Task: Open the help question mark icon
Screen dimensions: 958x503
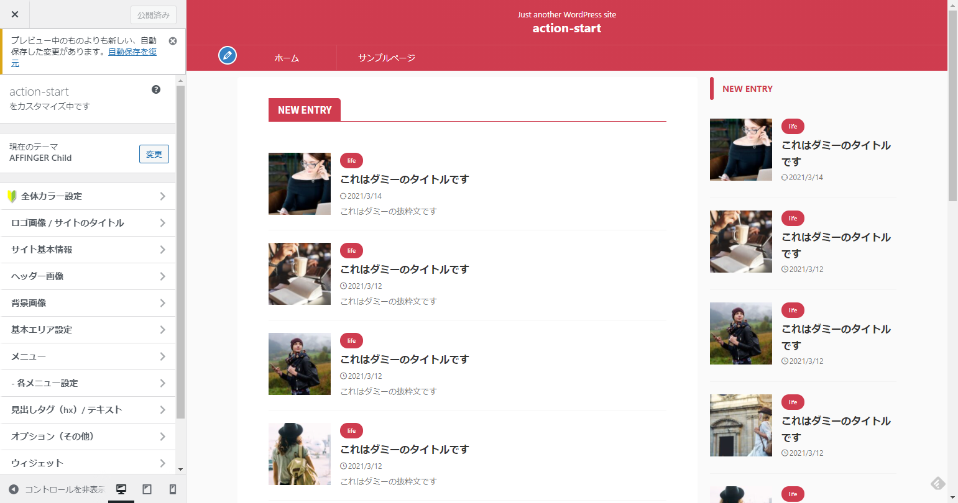Action: pos(156,89)
